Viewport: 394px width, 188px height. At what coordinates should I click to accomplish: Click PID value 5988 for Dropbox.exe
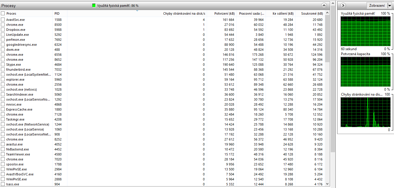tap(58, 30)
